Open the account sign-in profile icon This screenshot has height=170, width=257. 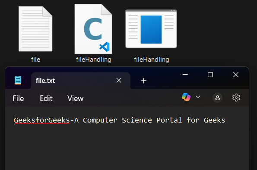(217, 98)
